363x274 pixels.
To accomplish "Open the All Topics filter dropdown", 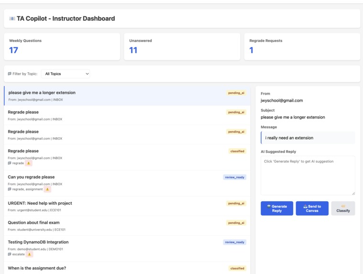I will pyautogui.click(x=66, y=74).
